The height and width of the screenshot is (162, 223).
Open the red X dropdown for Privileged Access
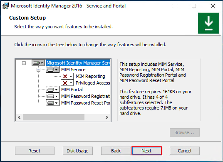[67, 83]
